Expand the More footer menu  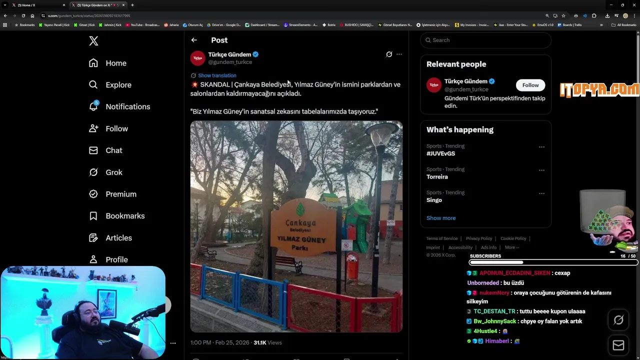(x=512, y=247)
